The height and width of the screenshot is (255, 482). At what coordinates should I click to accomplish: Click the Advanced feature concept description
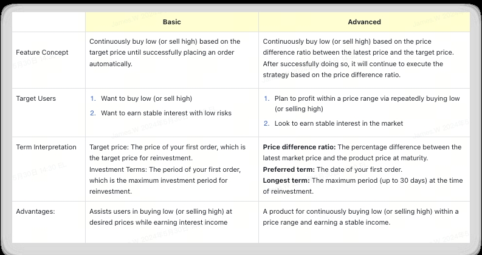362,58
